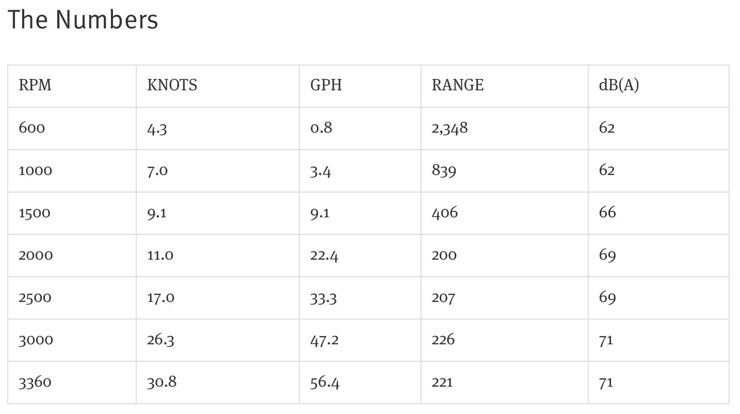The height and width of the screenshot is (414, 740).
Task: Click the 7.0 knots cell
Action: pyautogui.click(x=218, y=171)
